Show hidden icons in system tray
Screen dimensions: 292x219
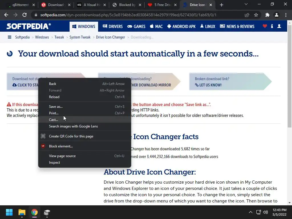[251, 212]
